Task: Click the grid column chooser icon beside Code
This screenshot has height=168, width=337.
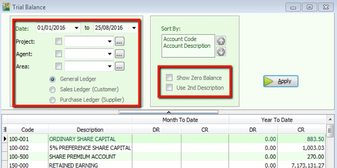Action: coord(4,130)
